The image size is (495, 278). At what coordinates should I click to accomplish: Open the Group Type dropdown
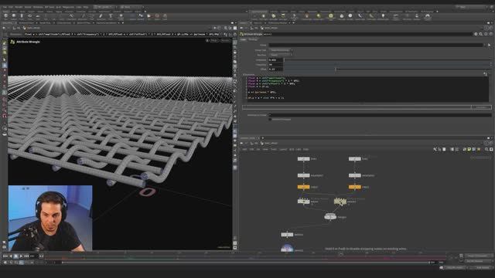[x=281, y=50]
